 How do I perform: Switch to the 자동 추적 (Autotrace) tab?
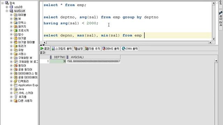coord(93,49)
